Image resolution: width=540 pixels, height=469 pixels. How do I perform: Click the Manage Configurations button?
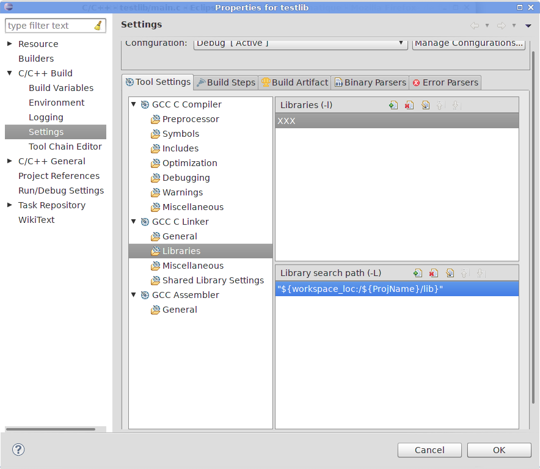pos(469,43)
